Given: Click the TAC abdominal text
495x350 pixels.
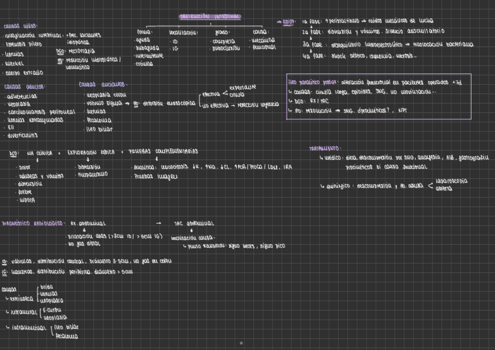Looking at the screenshot, I should tap(194, 223).
